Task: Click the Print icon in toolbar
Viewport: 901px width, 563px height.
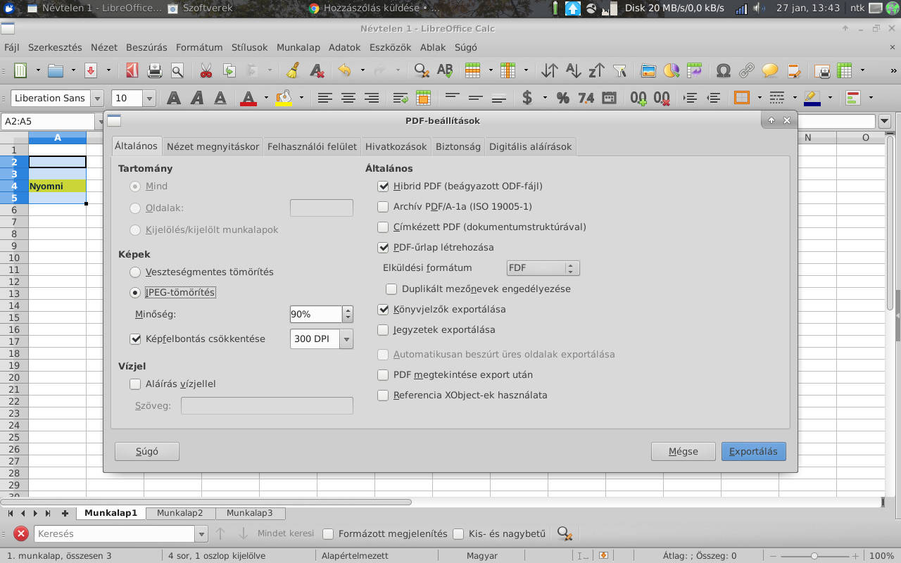Action: (155, 70)
